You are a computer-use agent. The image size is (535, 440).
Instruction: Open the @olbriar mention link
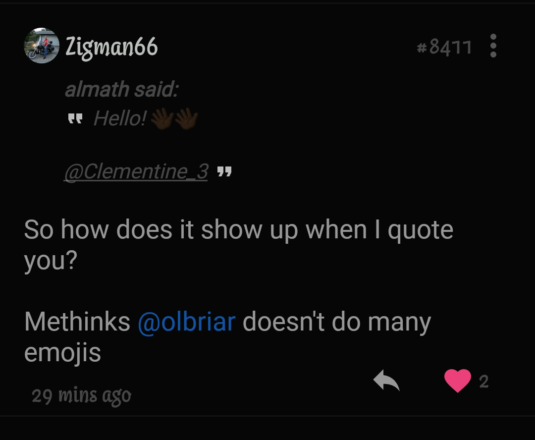186,322
